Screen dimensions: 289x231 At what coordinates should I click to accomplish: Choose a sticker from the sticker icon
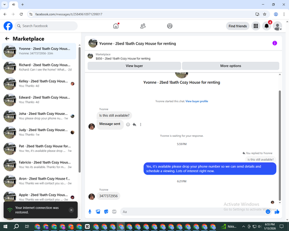(106, 212)
